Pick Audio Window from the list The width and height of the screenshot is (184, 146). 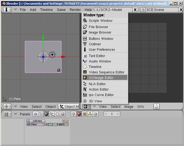coord(105,61)
